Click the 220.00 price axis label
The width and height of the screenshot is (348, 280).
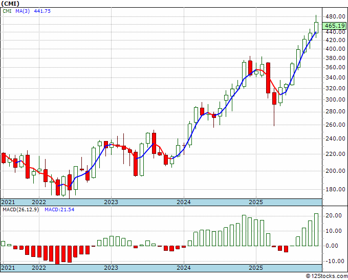point(335,154)
